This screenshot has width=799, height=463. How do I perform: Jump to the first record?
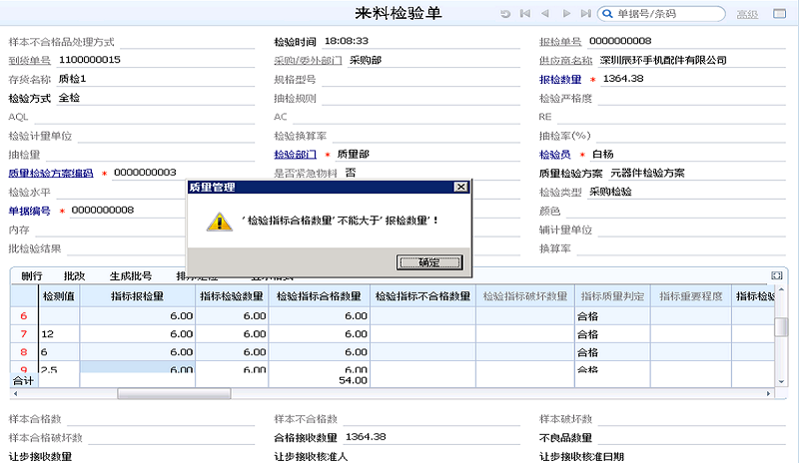pyautogui.click(x=525, y=14)
